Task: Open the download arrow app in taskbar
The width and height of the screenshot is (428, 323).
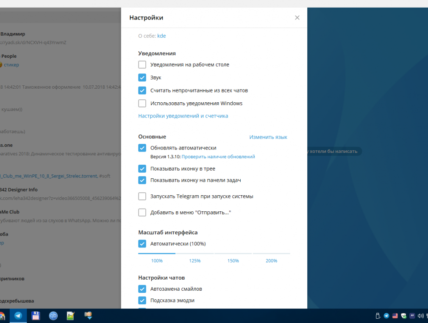Action: click(88, 316)
